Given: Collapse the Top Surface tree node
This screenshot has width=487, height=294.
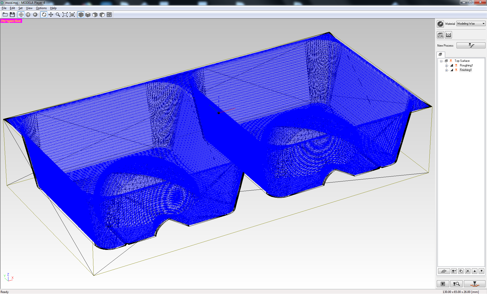Looking at the screenshot, I should (x=441, y=61).
